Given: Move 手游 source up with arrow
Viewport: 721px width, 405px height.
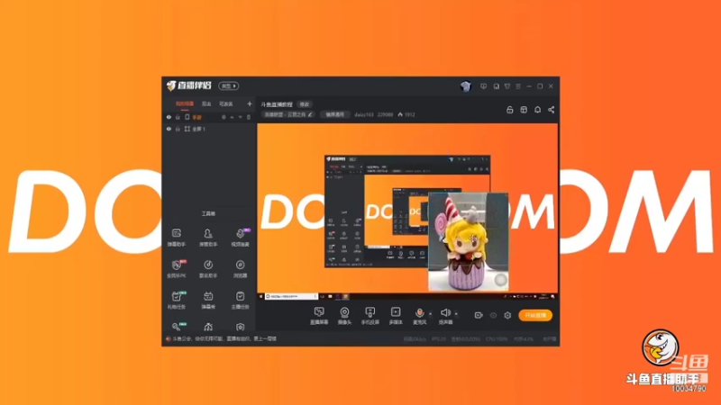Looking at the screenshot, I should click(x=233, y=118).
